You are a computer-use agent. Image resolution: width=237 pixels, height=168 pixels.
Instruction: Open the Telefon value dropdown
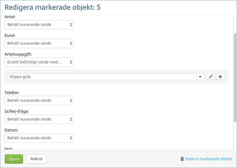(x=39, y=101)
